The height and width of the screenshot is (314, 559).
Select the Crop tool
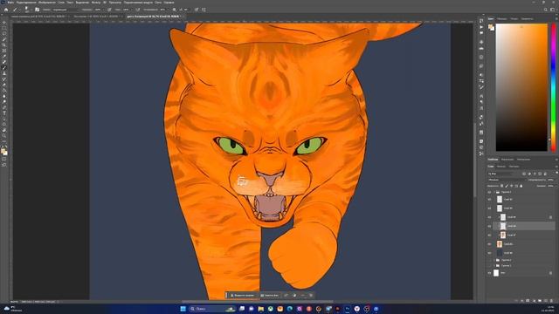[x=4, y=44]
